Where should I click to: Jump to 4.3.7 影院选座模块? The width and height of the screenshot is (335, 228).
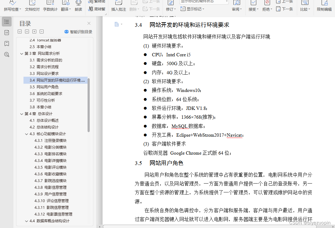50,181
